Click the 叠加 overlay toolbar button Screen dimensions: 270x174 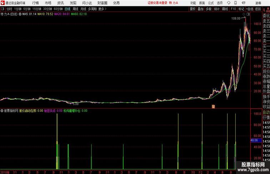pyautogui.click(x=201, y=9)
